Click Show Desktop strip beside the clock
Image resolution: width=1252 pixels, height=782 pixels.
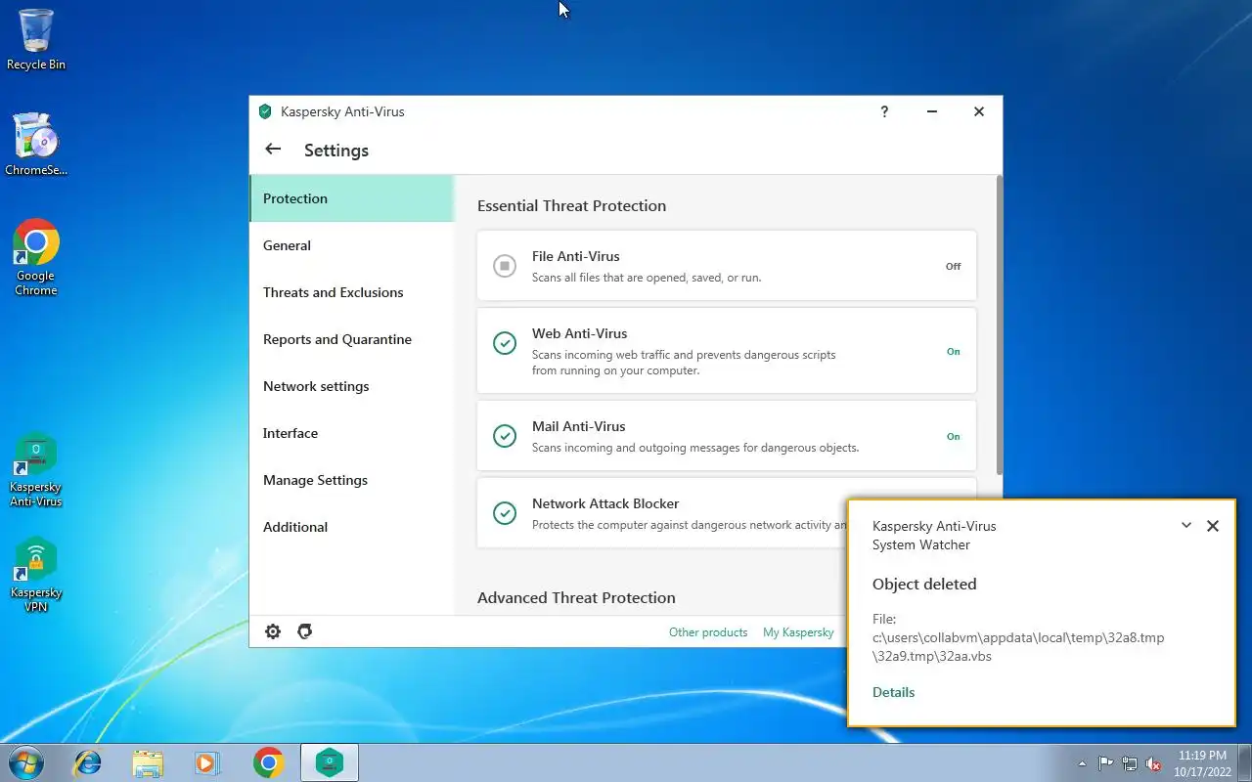[1244, 763]
